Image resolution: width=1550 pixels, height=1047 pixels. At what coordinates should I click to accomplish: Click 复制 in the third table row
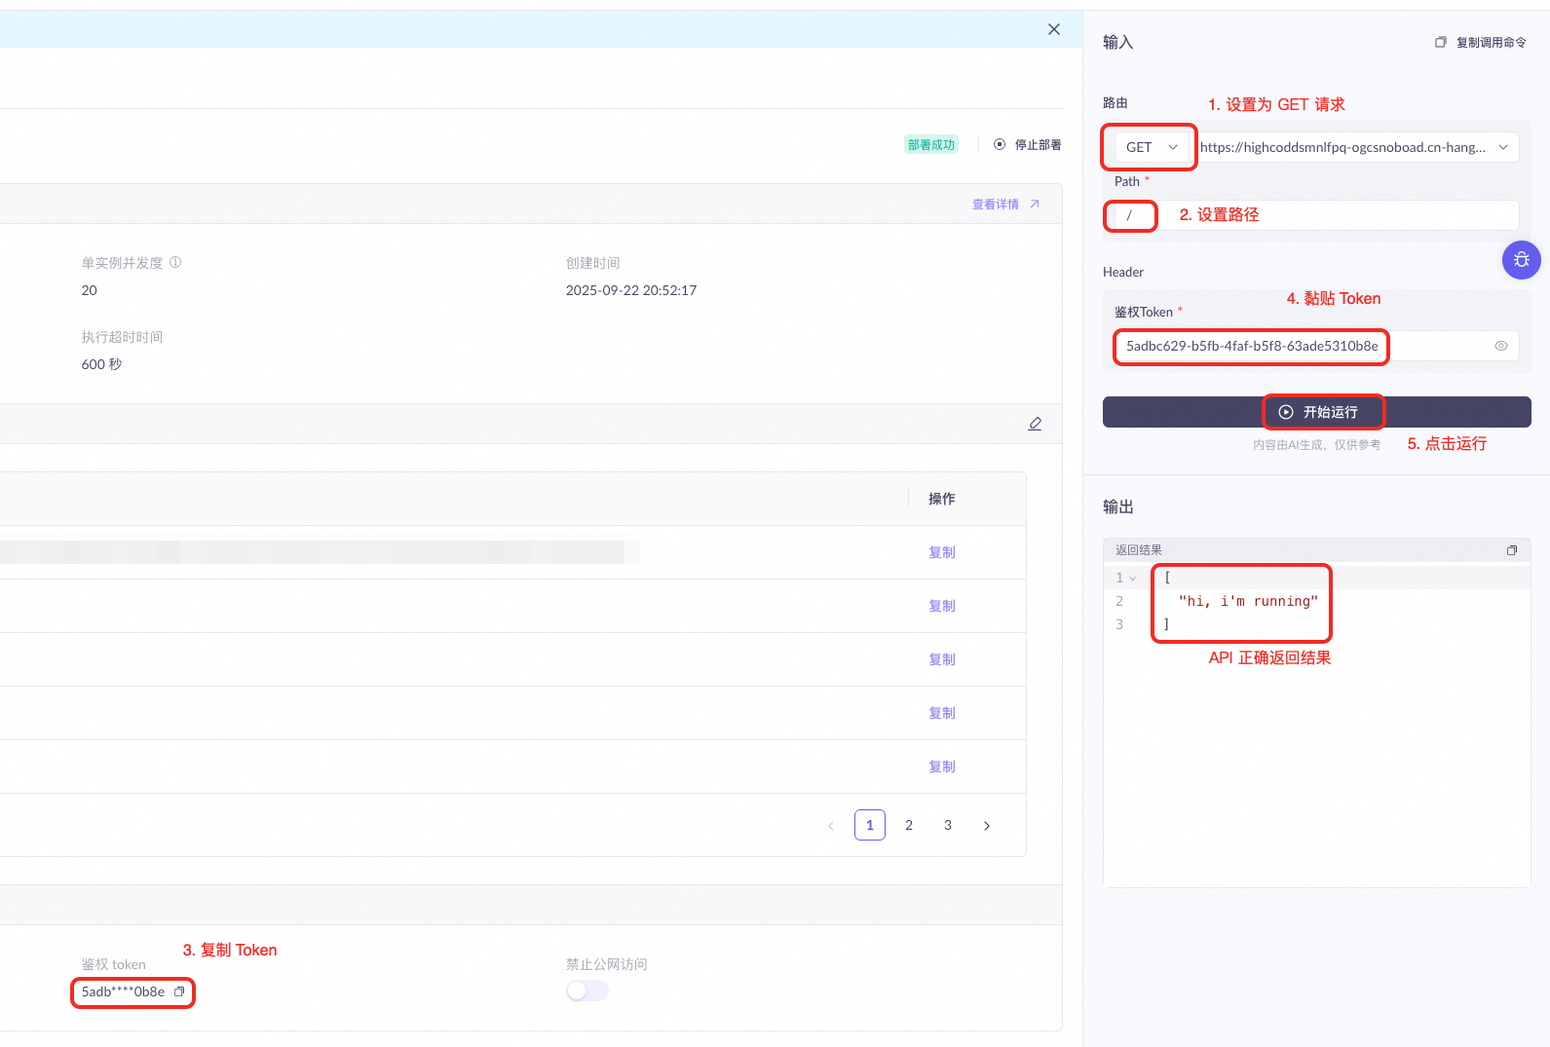pos(942,659)
